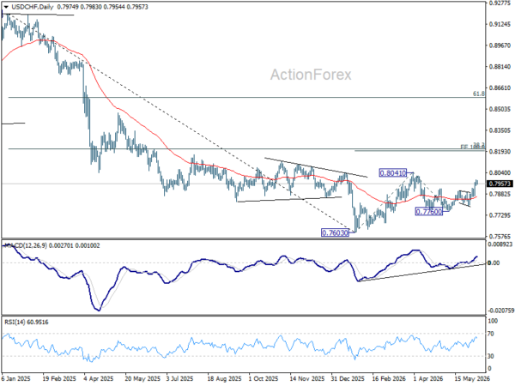Select the 1 Apr 2026 date label
The image size is (515, 386).
[428, 379]
